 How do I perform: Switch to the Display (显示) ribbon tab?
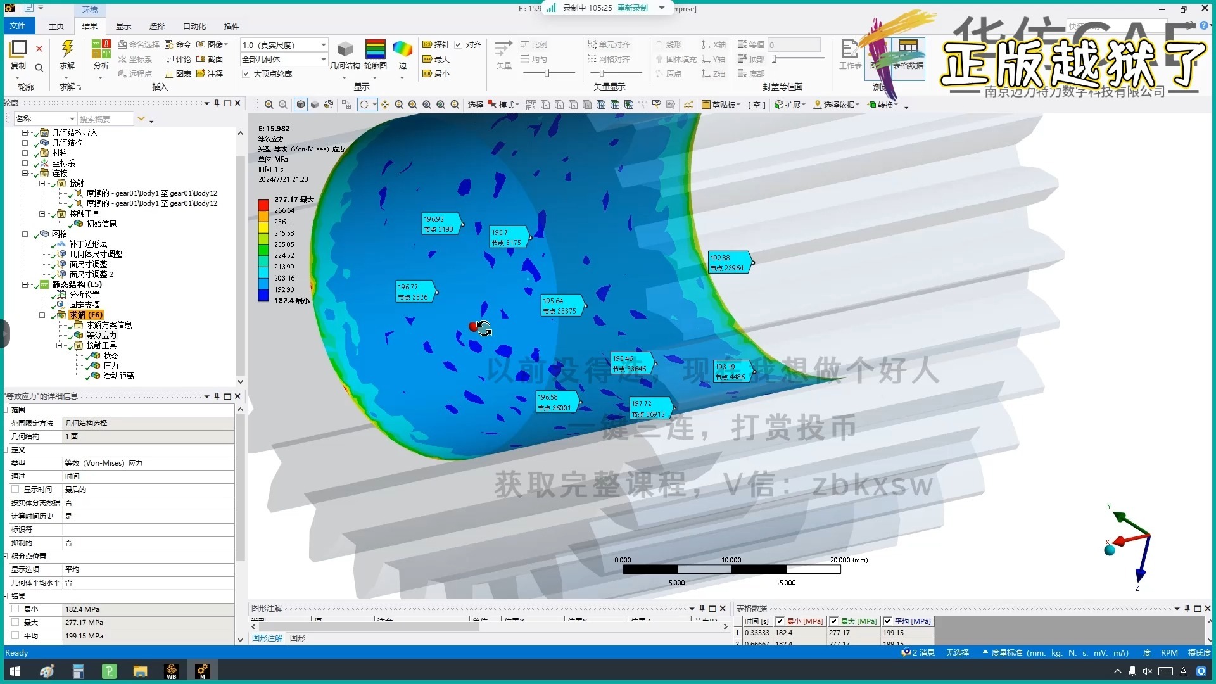[x=123, y=26]
